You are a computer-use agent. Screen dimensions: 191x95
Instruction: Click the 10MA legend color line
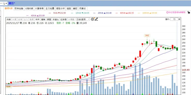72,13
